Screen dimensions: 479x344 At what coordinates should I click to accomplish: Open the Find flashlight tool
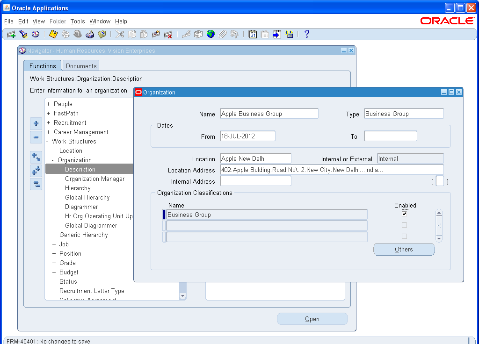[x=23, y=34]
